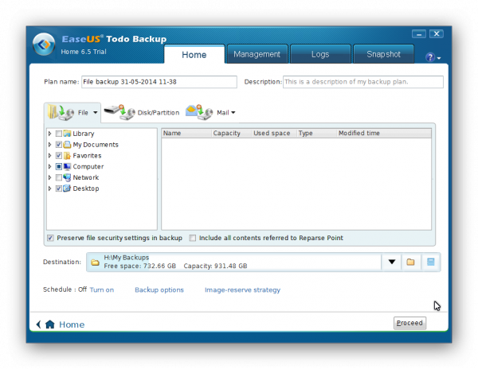Click the Plan name input field
Image resolution: width=478 pixels, height=369 pixels.
click(x=159, y=82)
